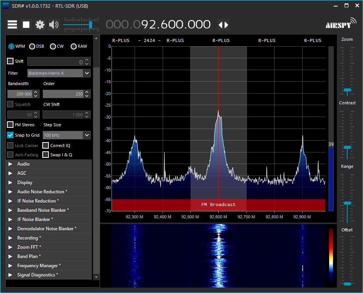Click the Offset slider handle
This screenshot has width=363, height=293.
pos(347,284)
